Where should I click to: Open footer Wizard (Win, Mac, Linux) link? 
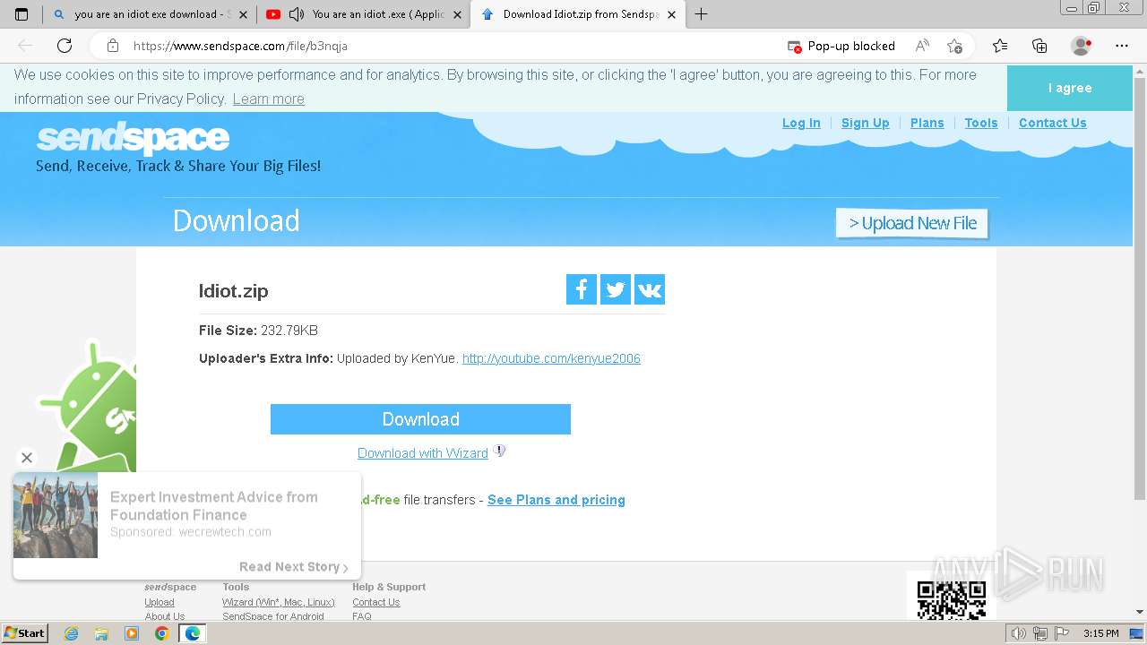click(279, 602)
